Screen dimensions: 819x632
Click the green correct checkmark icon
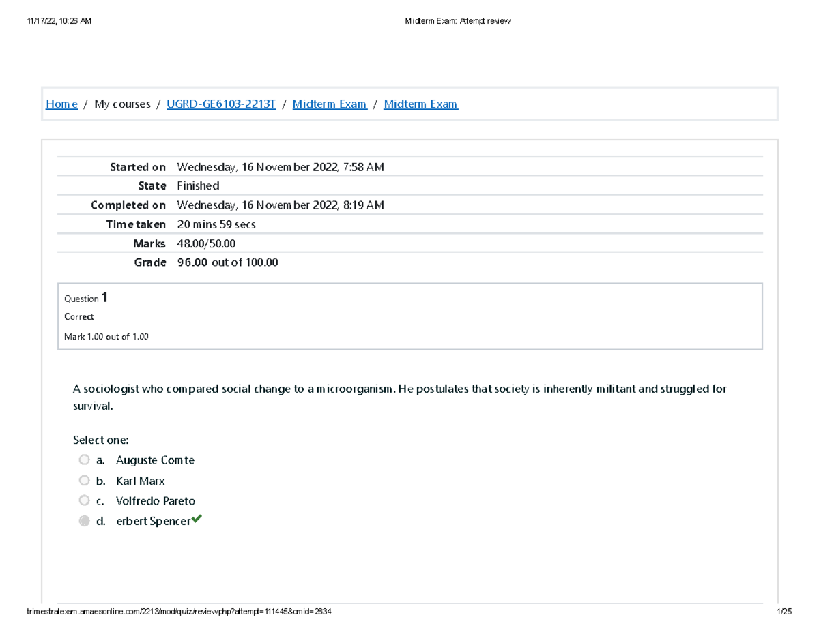click(197, 520)
